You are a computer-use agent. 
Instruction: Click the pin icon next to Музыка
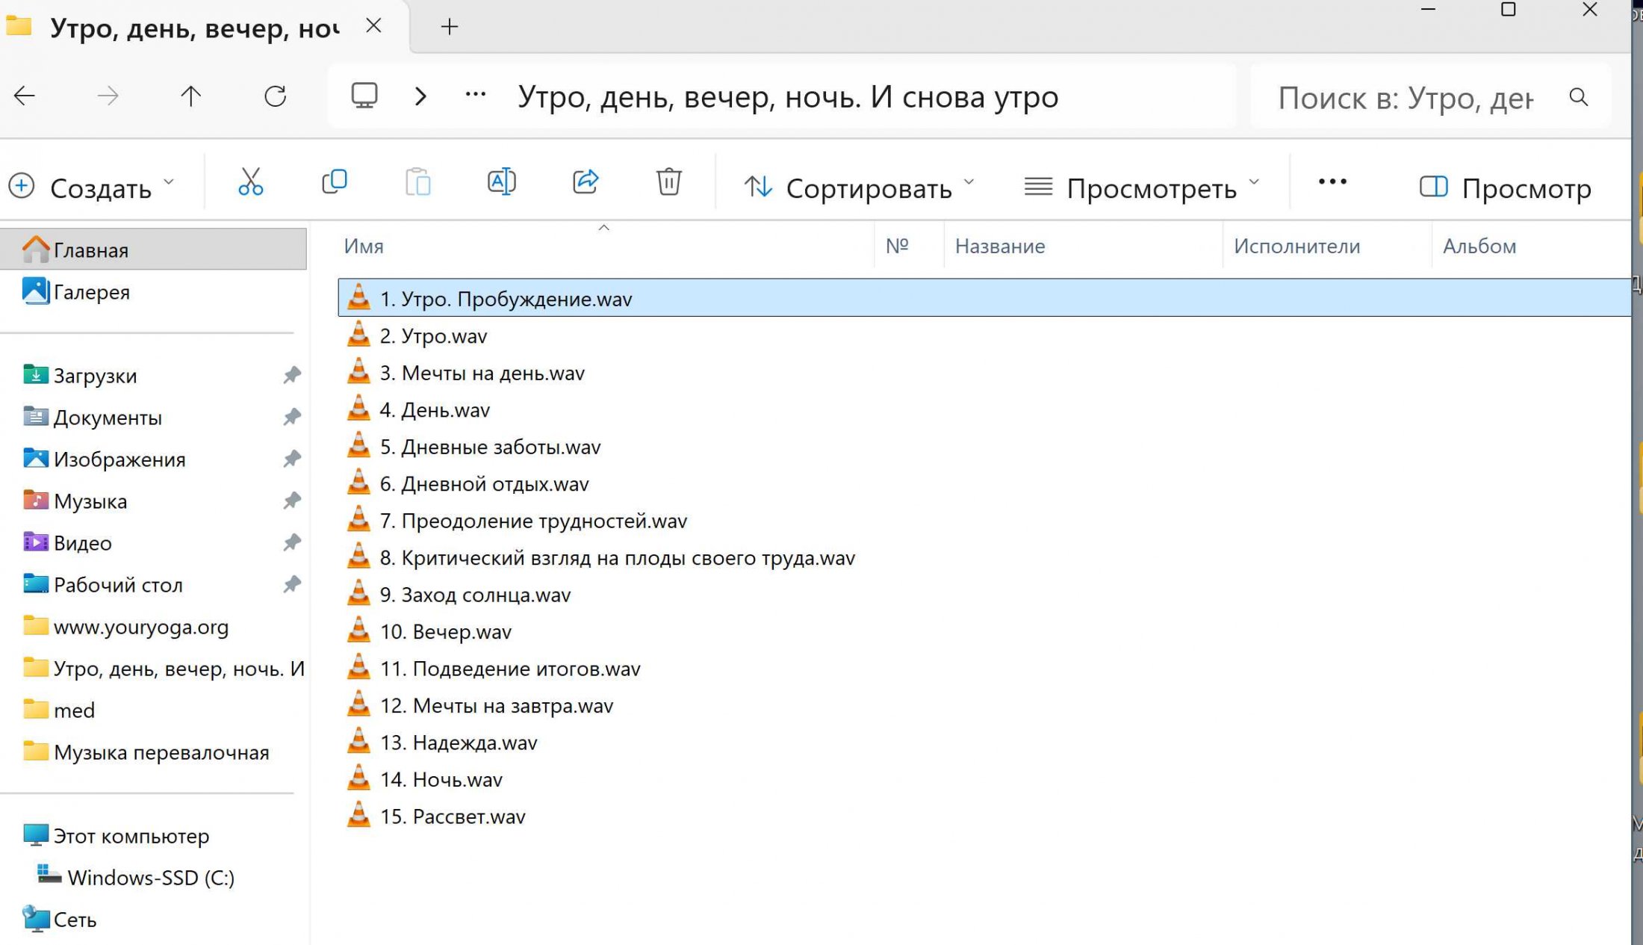(292, 501)
